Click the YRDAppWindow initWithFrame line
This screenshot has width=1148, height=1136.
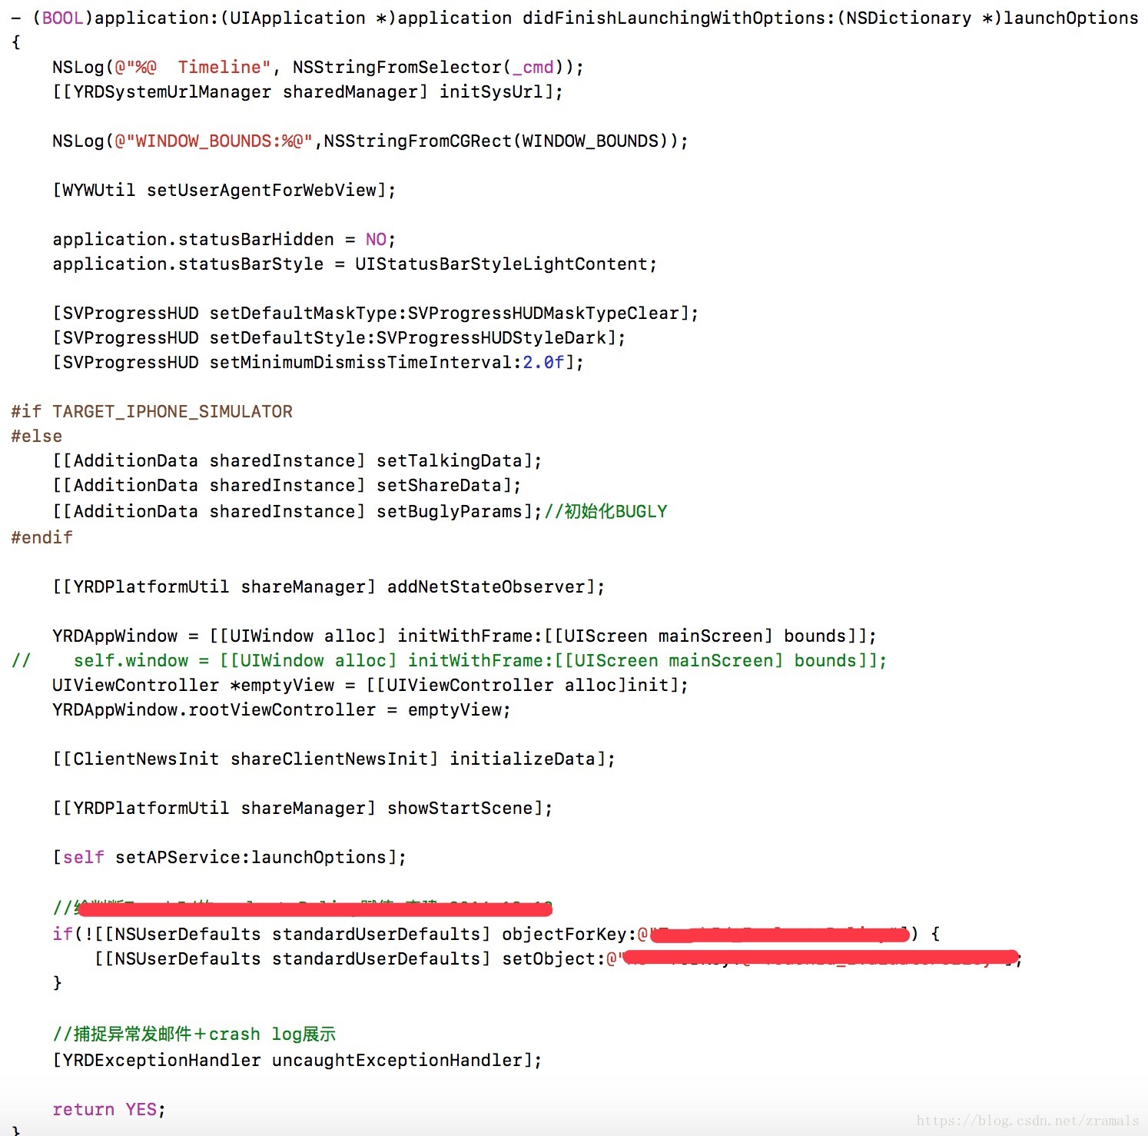click(464, 636)
